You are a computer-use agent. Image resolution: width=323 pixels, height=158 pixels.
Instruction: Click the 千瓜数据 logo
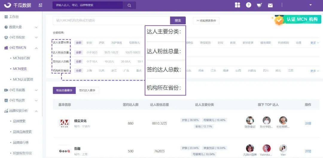tap(17, 5)
